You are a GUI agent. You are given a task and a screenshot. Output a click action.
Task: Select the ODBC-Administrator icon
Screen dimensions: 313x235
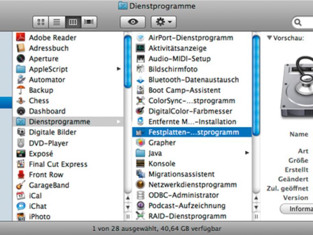tap(140, 195)
